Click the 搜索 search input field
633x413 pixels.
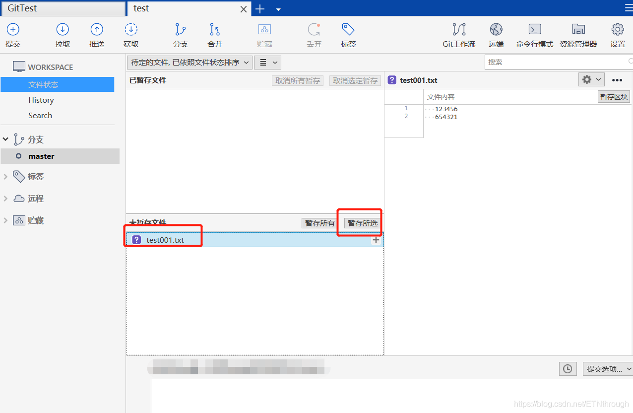coord(559,62)
